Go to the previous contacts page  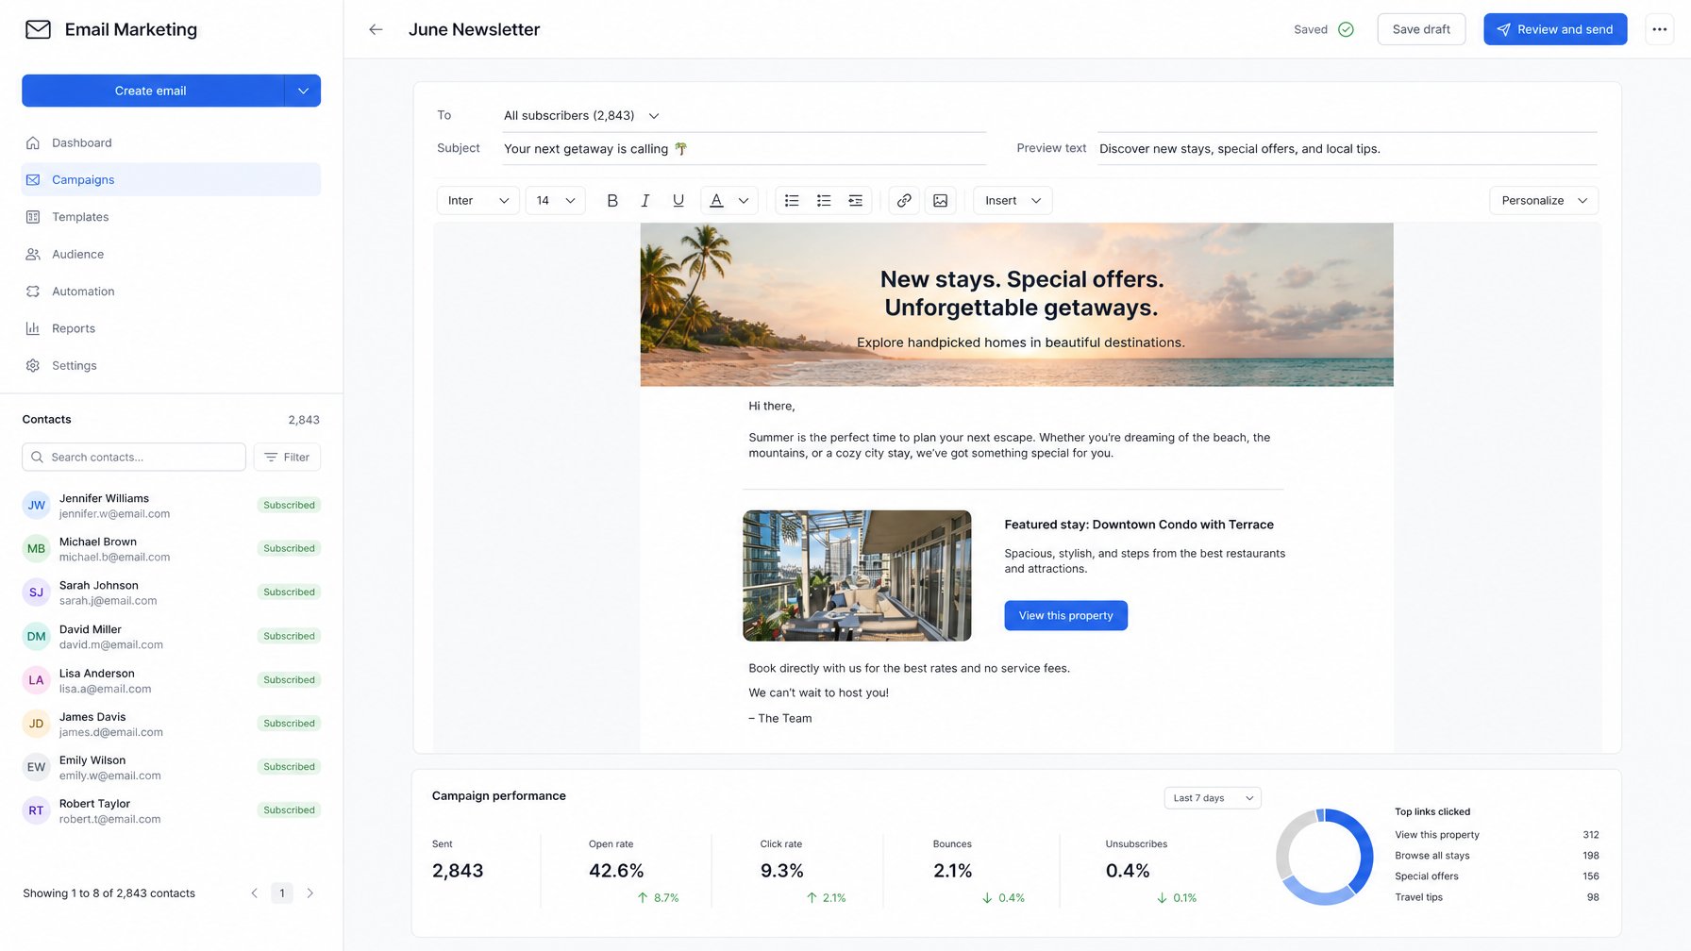[x=254, y=893]
